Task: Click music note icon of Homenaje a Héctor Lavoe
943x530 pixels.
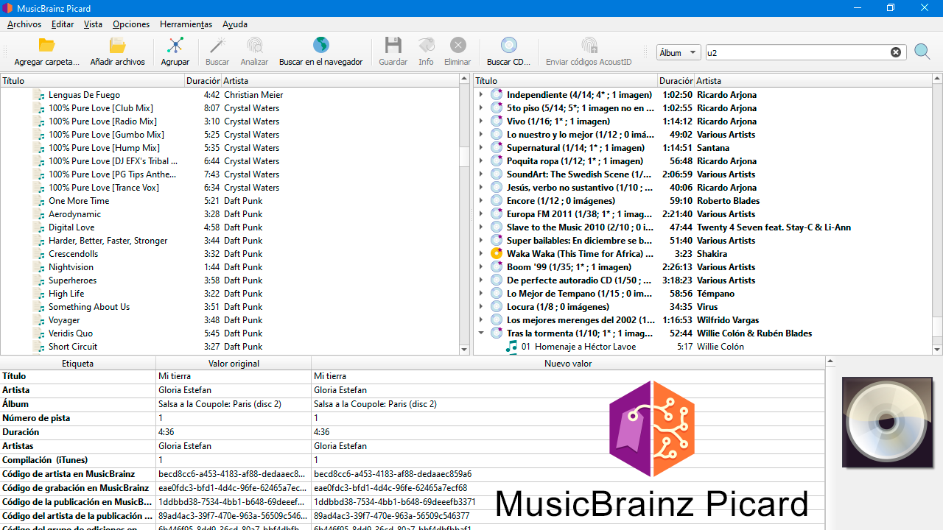Action: [x=512, y=346]
